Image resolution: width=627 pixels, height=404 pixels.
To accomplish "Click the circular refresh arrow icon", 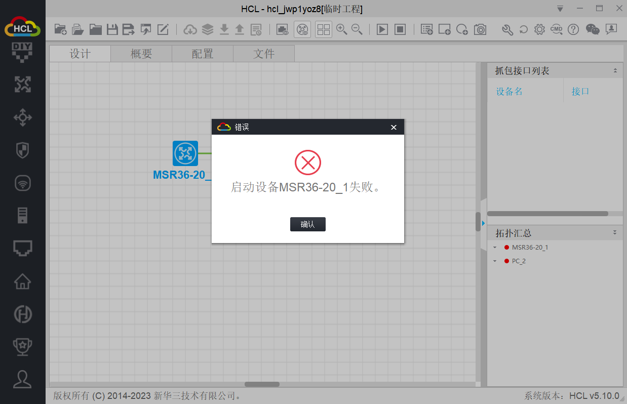I will pos(524,29).
